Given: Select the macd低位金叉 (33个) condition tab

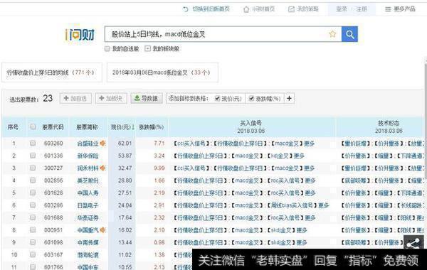Looking at the screenshot, I should 162,72.
